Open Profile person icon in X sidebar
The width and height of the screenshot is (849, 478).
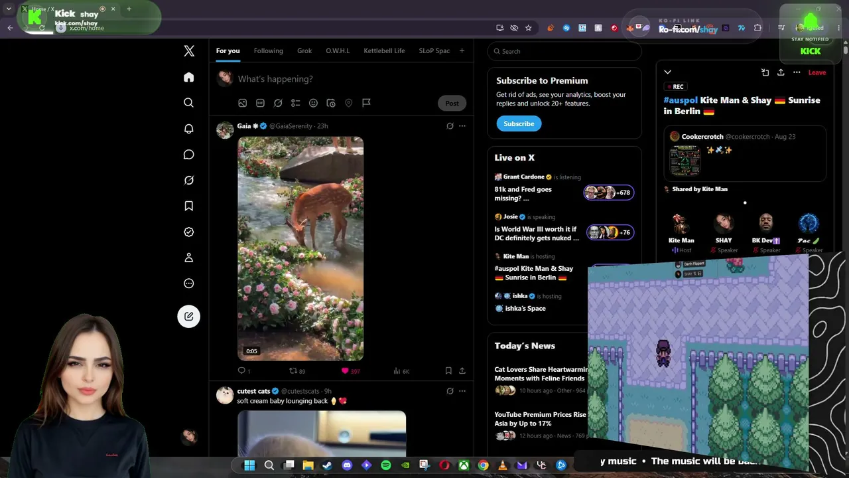click(x=189, y=258)
